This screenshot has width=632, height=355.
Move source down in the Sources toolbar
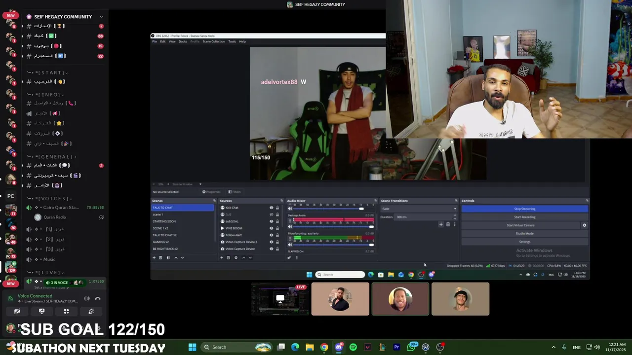(x=250, y=257)
